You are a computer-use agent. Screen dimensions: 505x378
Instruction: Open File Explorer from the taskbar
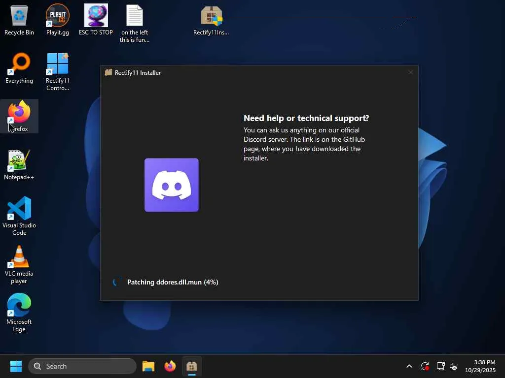pos(148,366)
